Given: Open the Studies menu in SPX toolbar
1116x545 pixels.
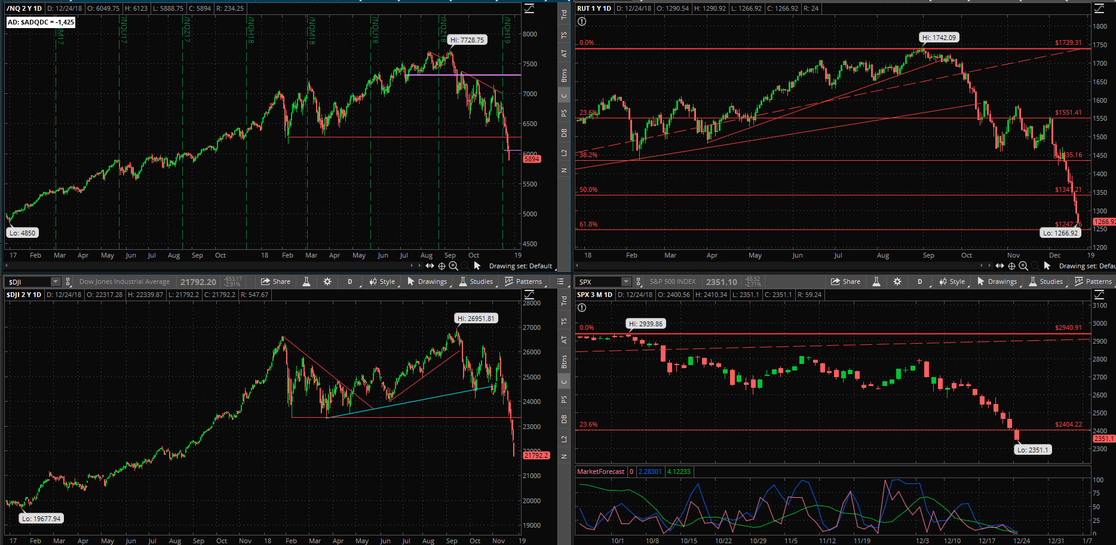Looking at the screenshot, I should [x=1046, y=281].
